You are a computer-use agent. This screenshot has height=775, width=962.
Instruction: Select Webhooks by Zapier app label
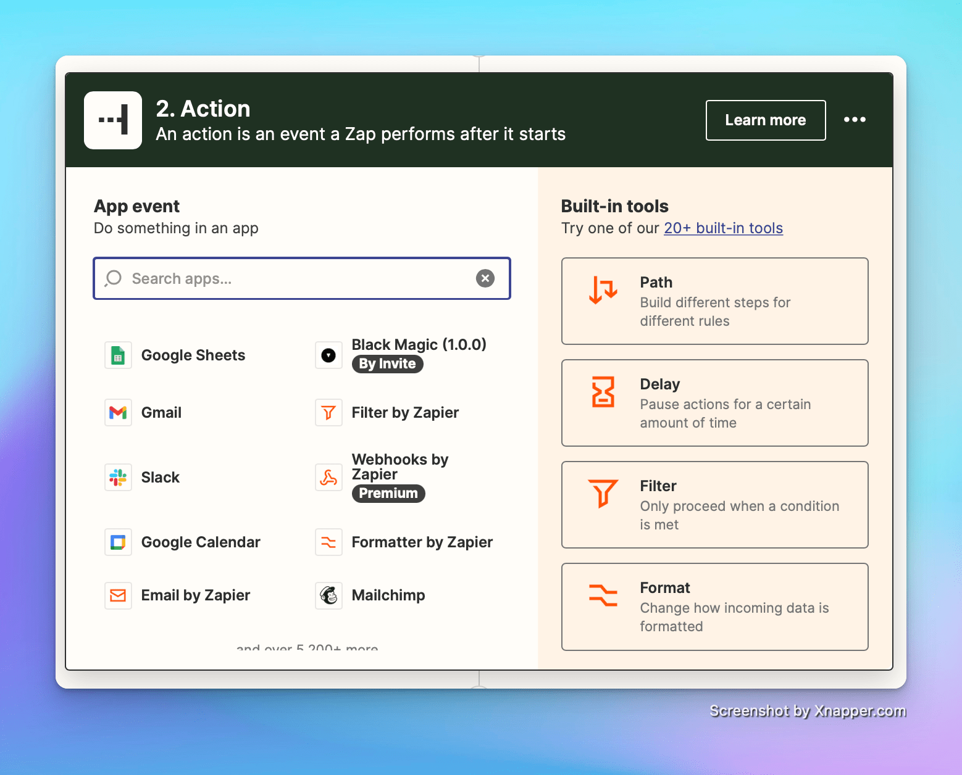400,467
